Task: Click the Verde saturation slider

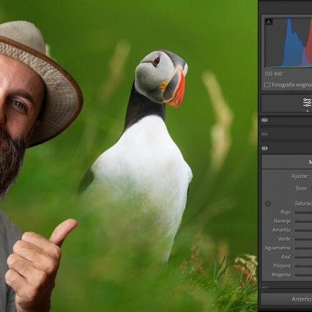Action: (x=303, y=240)
